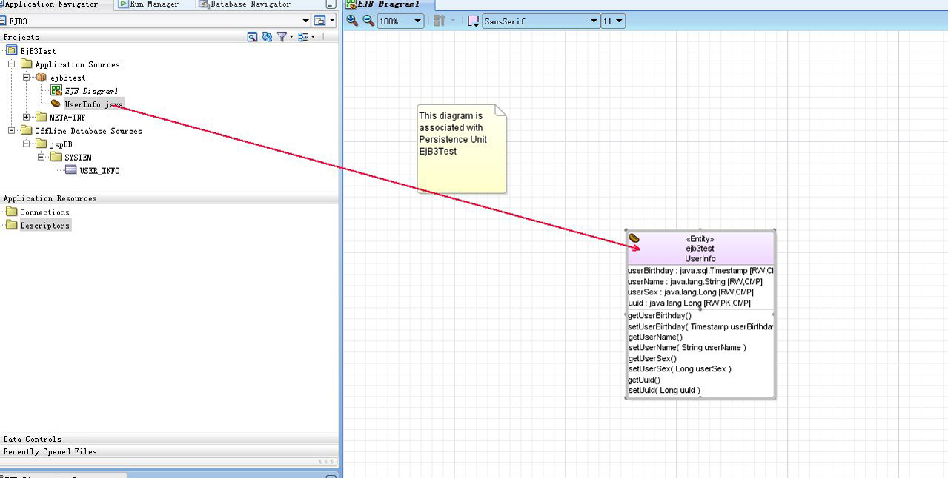Select the USER_INFO table node
Image resolution: width=948 pixels, height=478 pixels.
pos(99,171)
